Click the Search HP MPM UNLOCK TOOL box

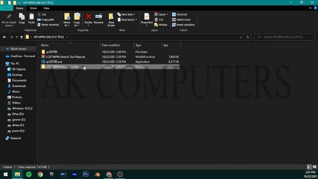pos(285,37)
